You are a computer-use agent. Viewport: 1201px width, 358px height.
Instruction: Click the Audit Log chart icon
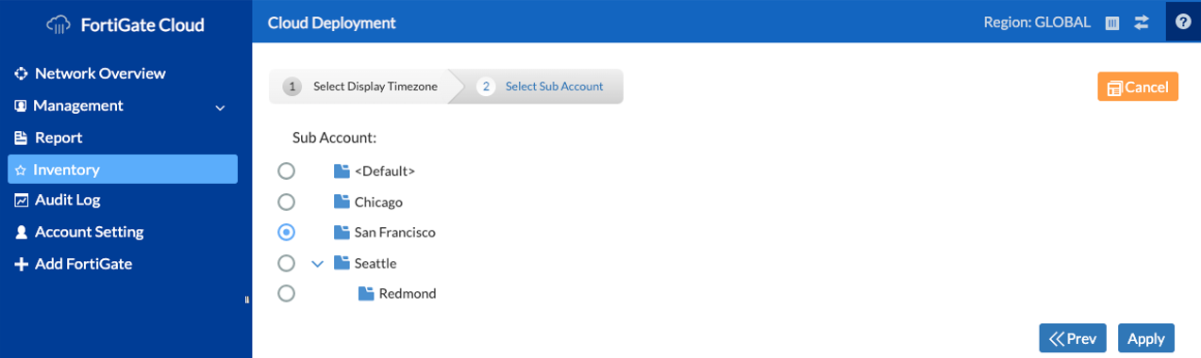click(21, 200)
